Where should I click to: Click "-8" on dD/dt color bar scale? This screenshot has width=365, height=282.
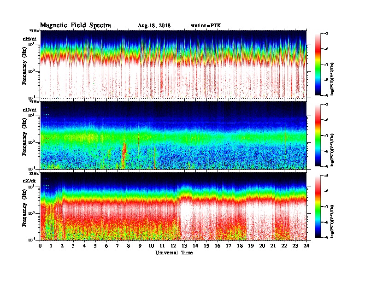(x=326, y=151)
